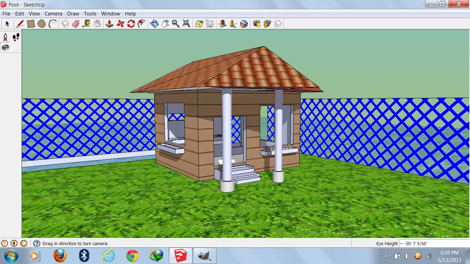Select the Zoom magnifier tool
470x264 pixels.
click(175, 24)
